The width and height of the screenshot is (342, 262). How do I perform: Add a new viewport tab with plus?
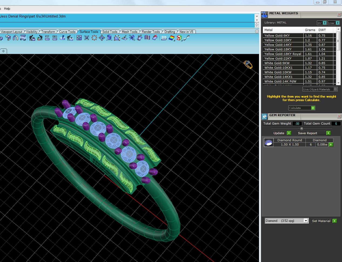coord(3,51)
